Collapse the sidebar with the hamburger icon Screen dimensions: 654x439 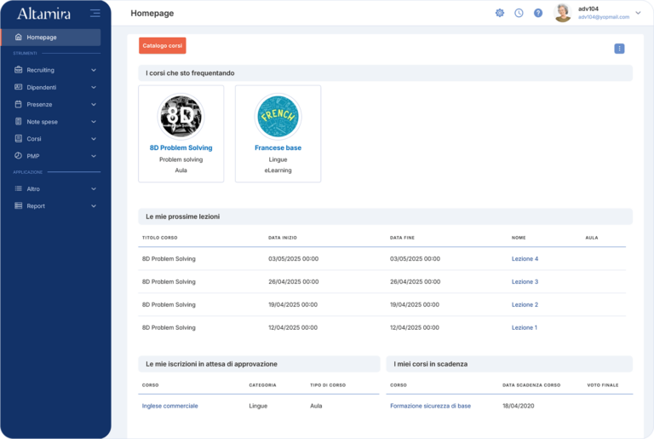click(95, 13)
